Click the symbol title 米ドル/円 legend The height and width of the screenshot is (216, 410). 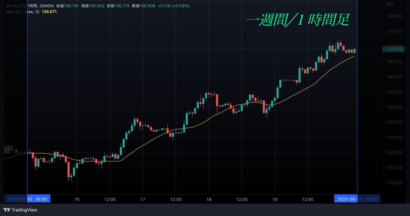coord(16,6)
